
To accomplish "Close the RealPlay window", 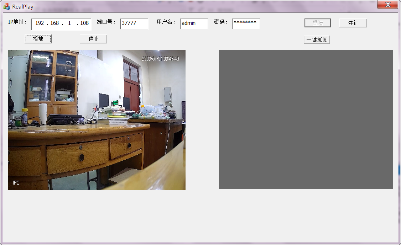I will pos(388,5).
